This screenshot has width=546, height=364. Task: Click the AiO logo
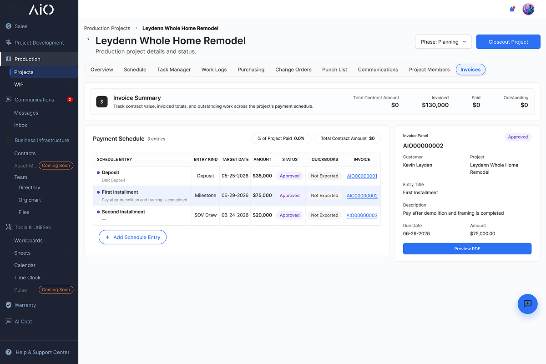[x=41, y=10]
